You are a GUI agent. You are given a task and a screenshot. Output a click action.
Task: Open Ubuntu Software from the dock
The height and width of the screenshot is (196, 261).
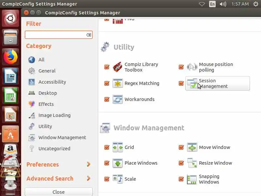coord(10,134)
